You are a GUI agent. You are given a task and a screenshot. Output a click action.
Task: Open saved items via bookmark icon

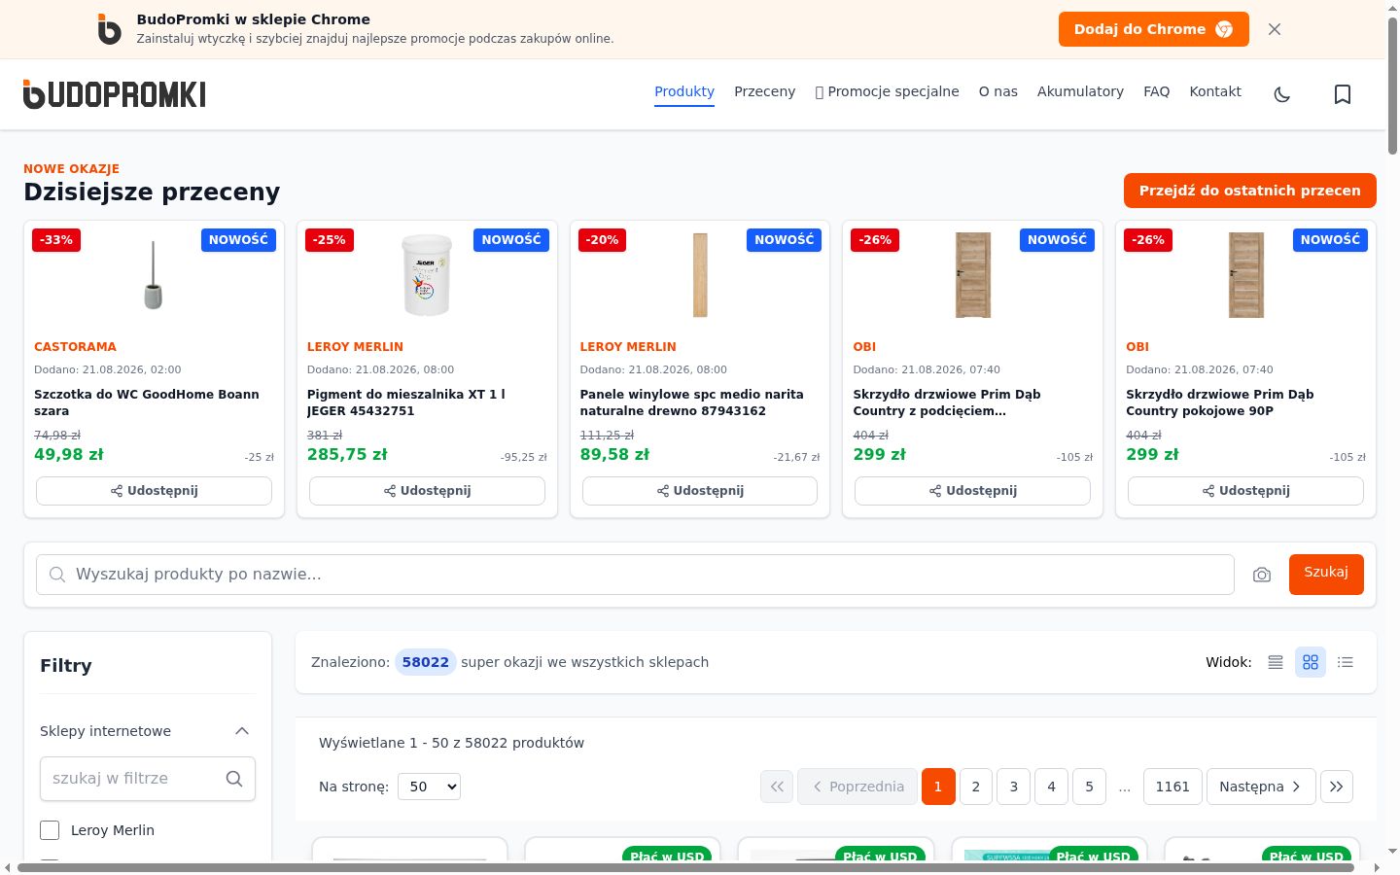[1343, 94]
